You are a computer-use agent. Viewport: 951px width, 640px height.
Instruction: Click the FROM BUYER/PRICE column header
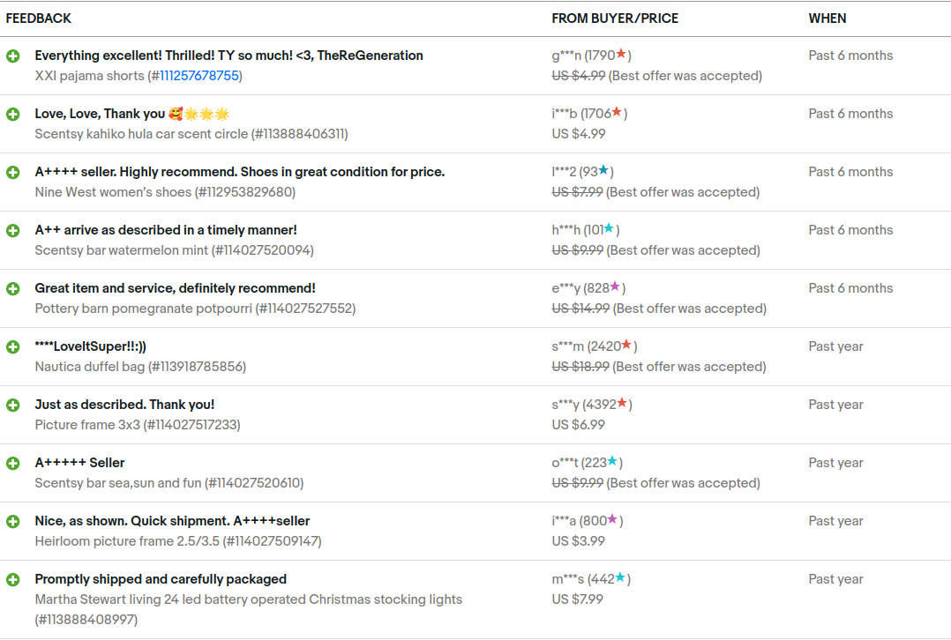tap(615, 19)
